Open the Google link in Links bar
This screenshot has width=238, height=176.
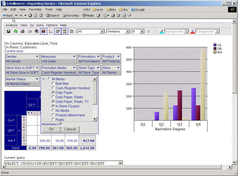tap(138, 10)
